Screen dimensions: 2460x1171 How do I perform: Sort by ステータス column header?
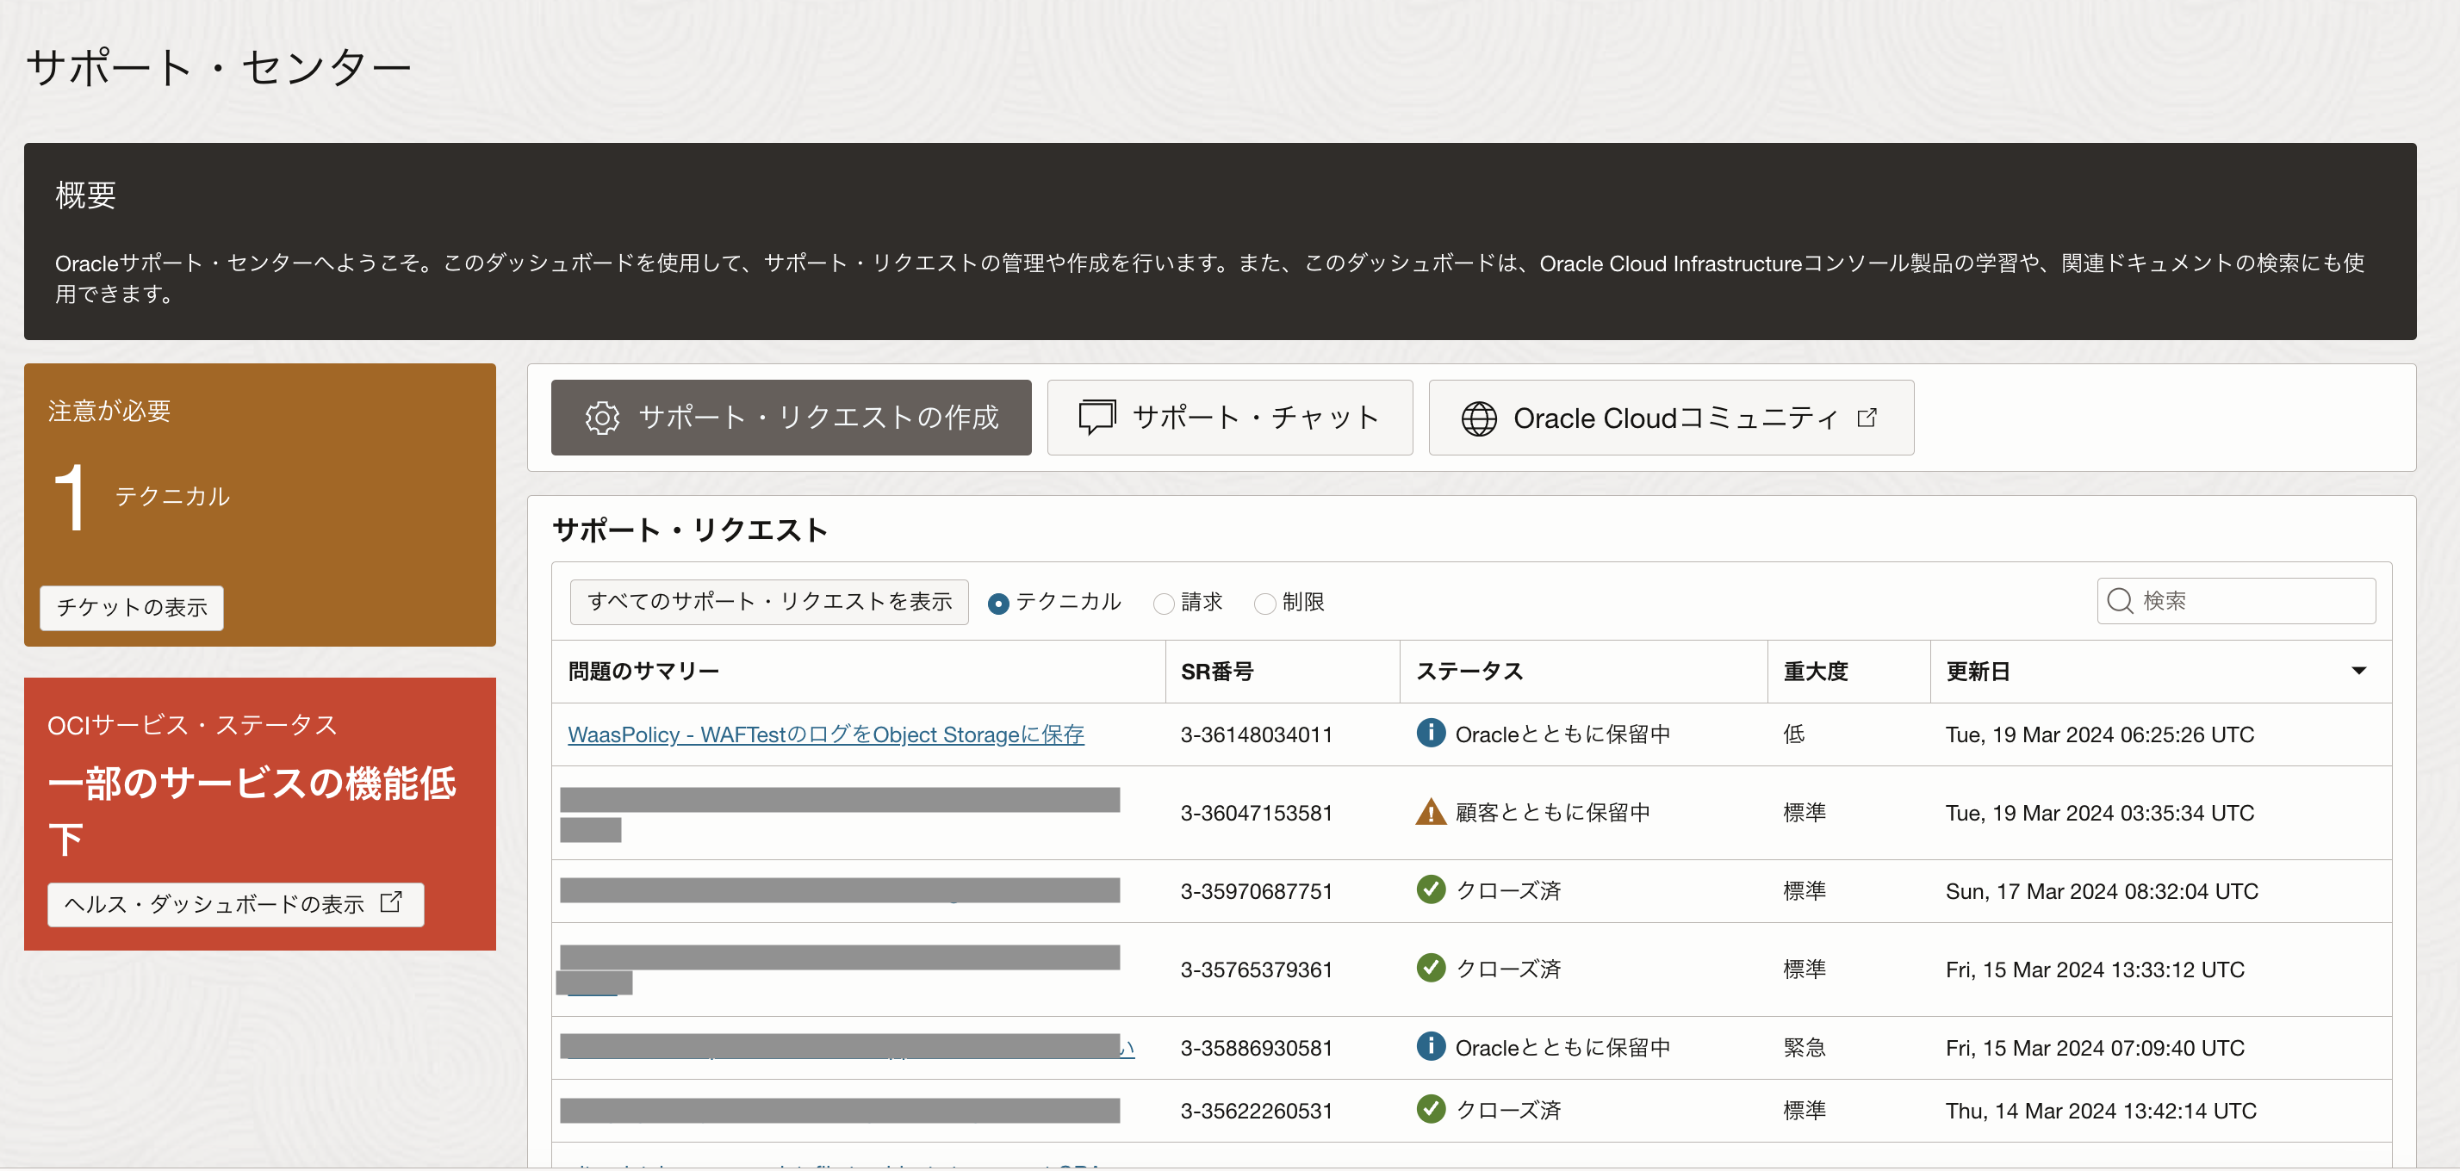(x=1469, y=671)
